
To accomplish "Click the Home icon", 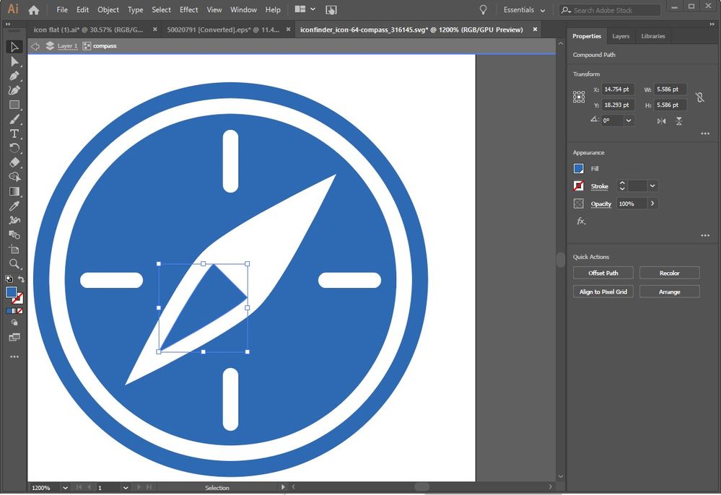I will [x=34, y=9].
